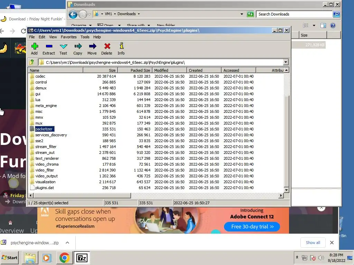Sort files by Packed Size column

[x=135, y=70]
